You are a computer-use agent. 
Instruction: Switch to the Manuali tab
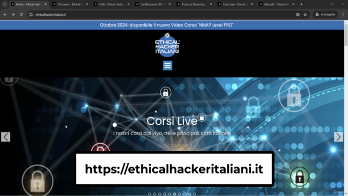277,4
